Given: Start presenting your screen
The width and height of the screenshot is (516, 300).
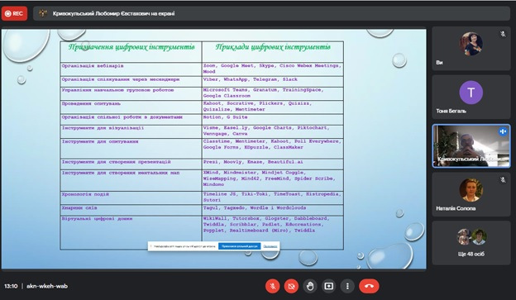Looking at the screenshot, I should pos(329,286).
